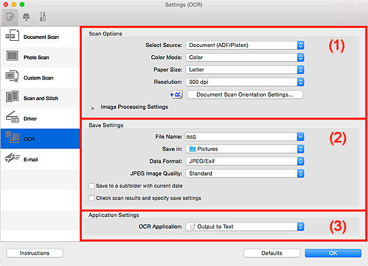The height and width of the screenshot is (266, 368).
Task: Click the Defaults button
Action: (271, 253)
